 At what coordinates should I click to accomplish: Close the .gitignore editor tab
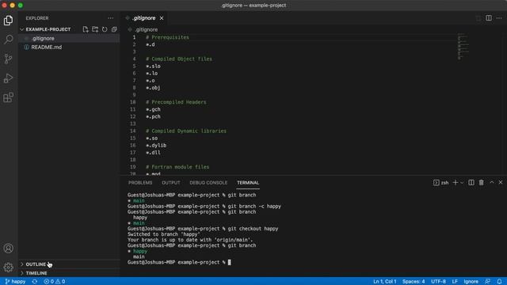(x=162, y=18)
